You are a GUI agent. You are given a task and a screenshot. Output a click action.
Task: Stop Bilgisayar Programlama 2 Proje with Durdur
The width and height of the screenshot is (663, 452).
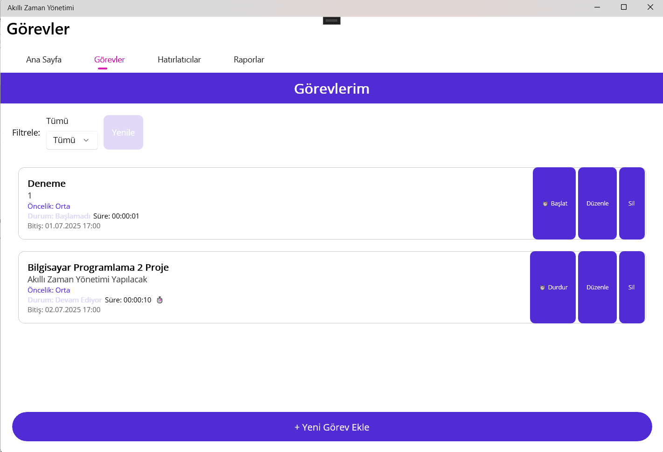tap(552, 288)
